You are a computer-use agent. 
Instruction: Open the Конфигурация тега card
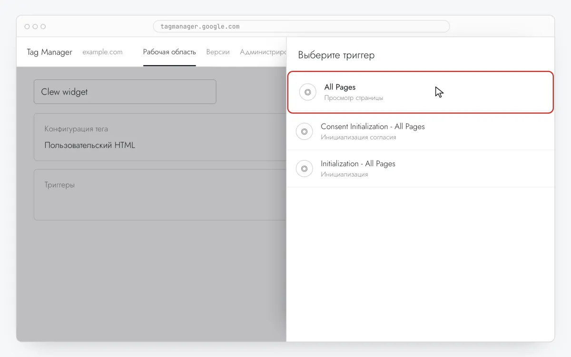click(x=160, y=137)
